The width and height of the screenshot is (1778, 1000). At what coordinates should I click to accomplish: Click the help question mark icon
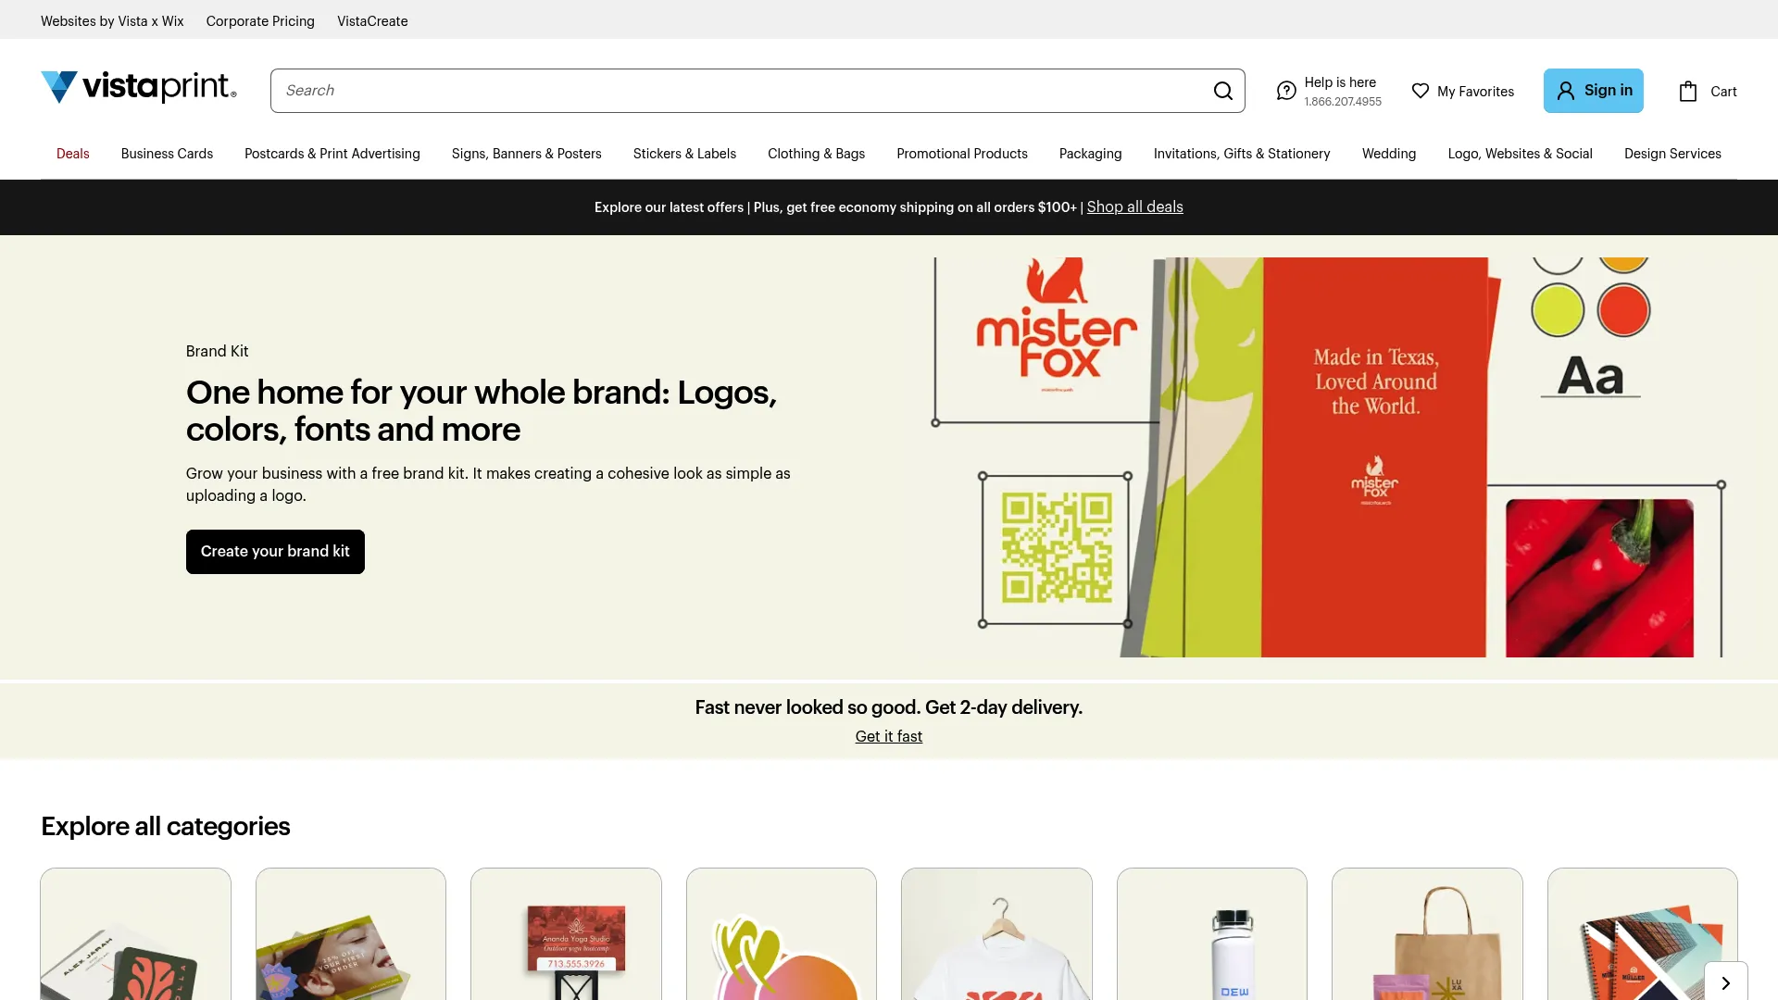(x=1286, y=91)
